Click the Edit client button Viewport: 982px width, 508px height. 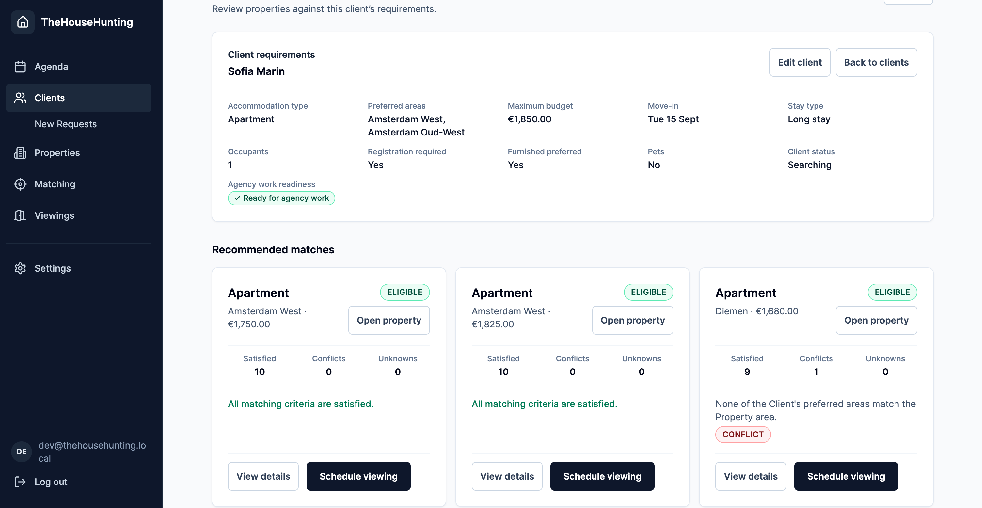coord(800,62)
